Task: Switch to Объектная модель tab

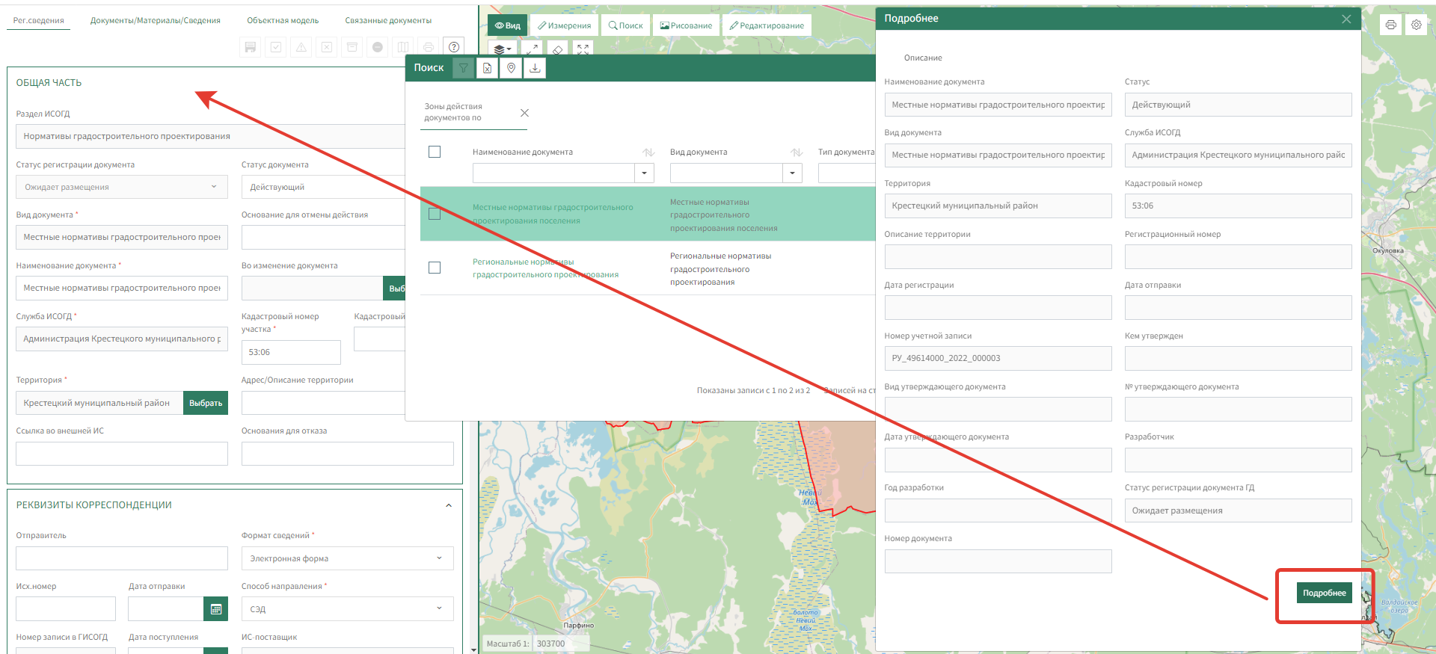Action: (x=283, y=20)
